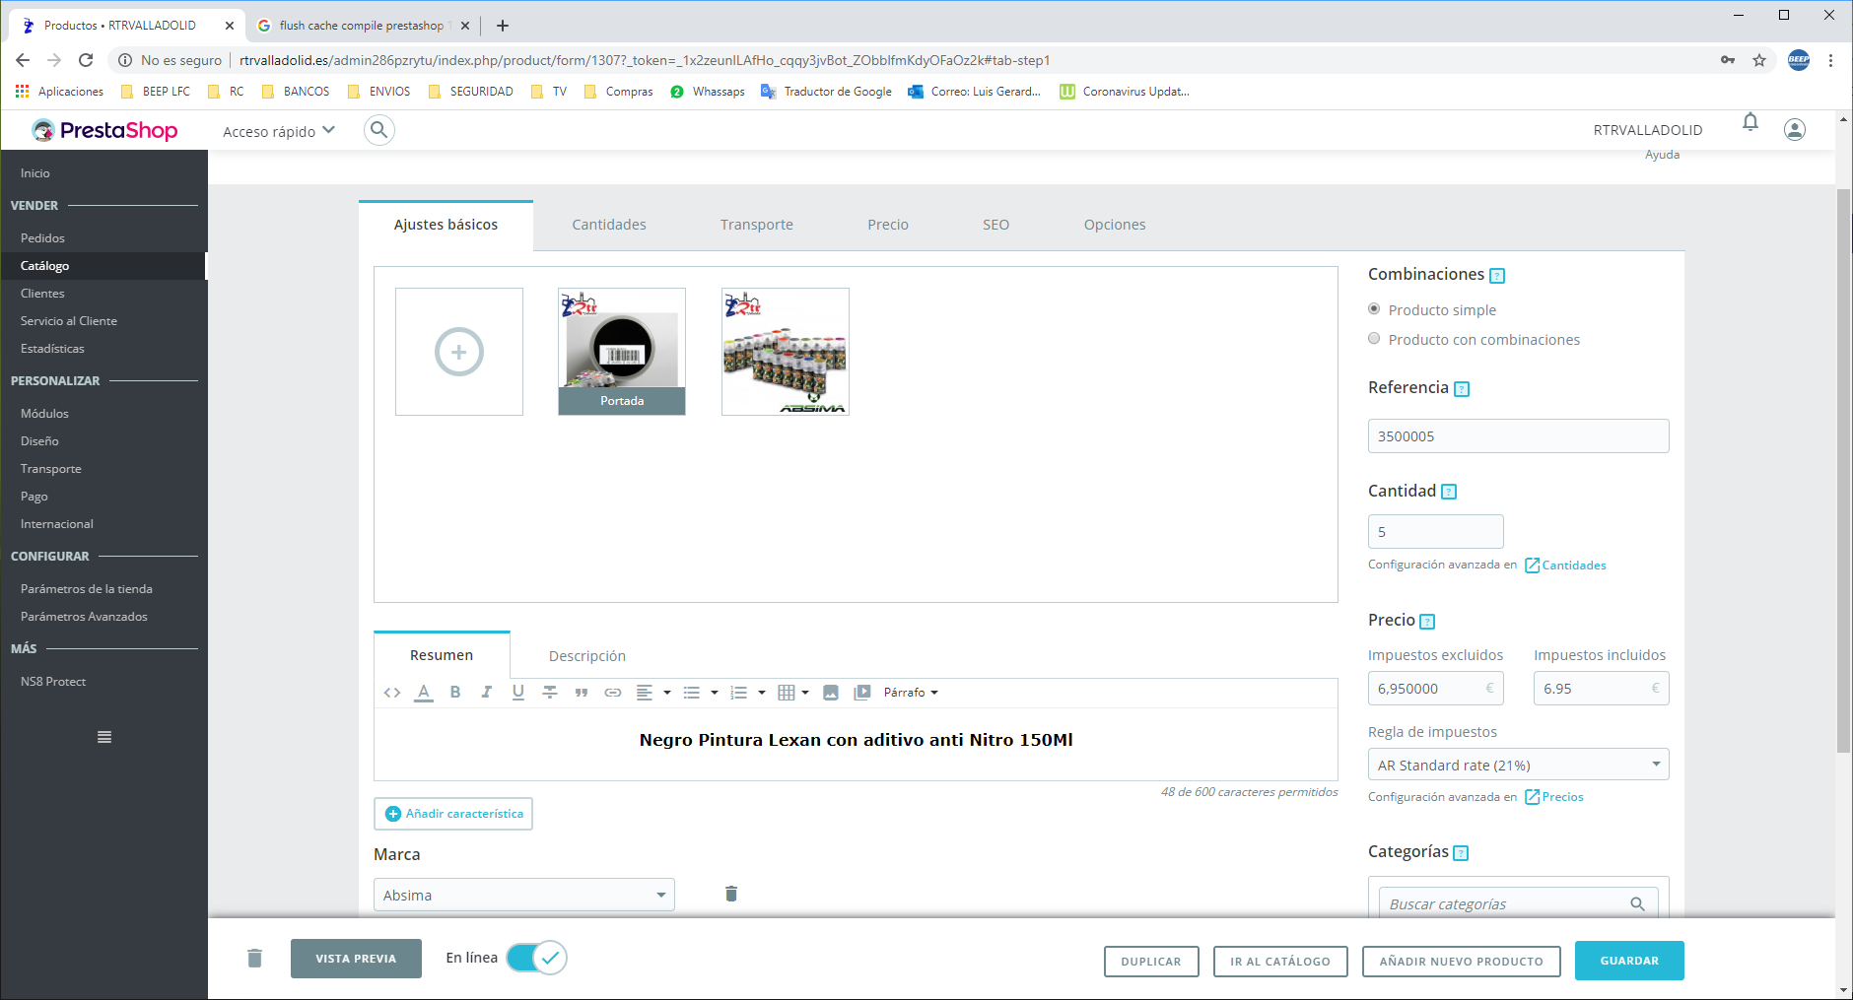Insert a media video in the editor

862,693
